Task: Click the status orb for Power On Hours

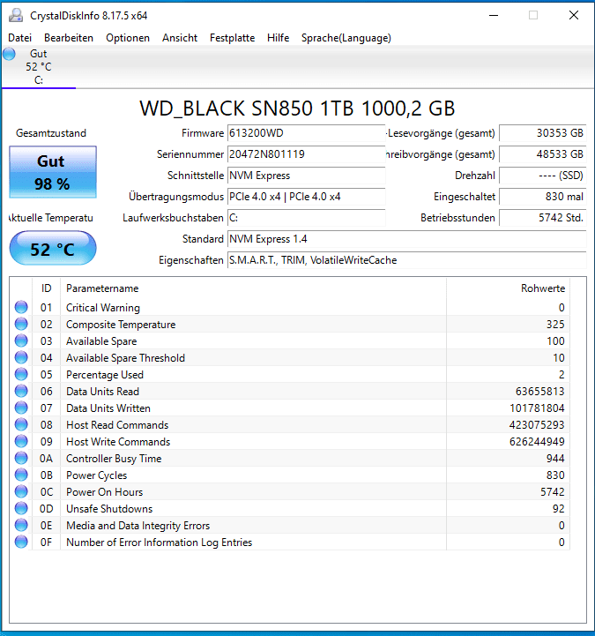Action: [x=21, y=491]
